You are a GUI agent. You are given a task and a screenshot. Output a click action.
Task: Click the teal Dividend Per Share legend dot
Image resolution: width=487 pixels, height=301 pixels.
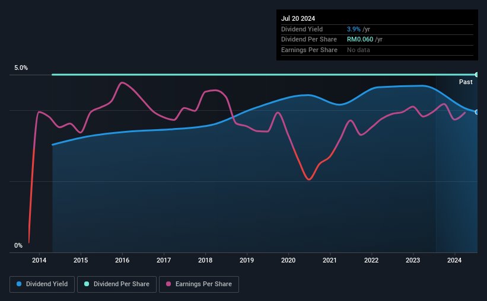coord(87,284)
